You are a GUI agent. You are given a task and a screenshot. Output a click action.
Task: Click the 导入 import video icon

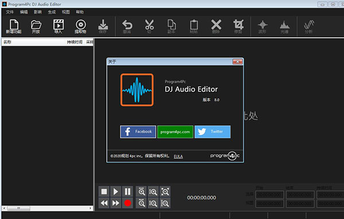tap(58, 26)
